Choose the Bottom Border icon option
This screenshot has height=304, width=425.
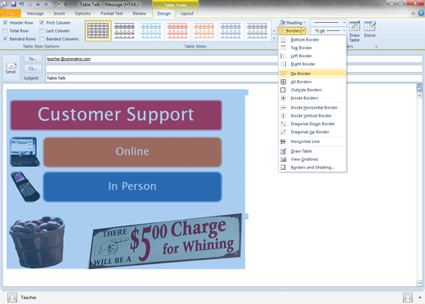pyautogui.click(x=284, y=40)
